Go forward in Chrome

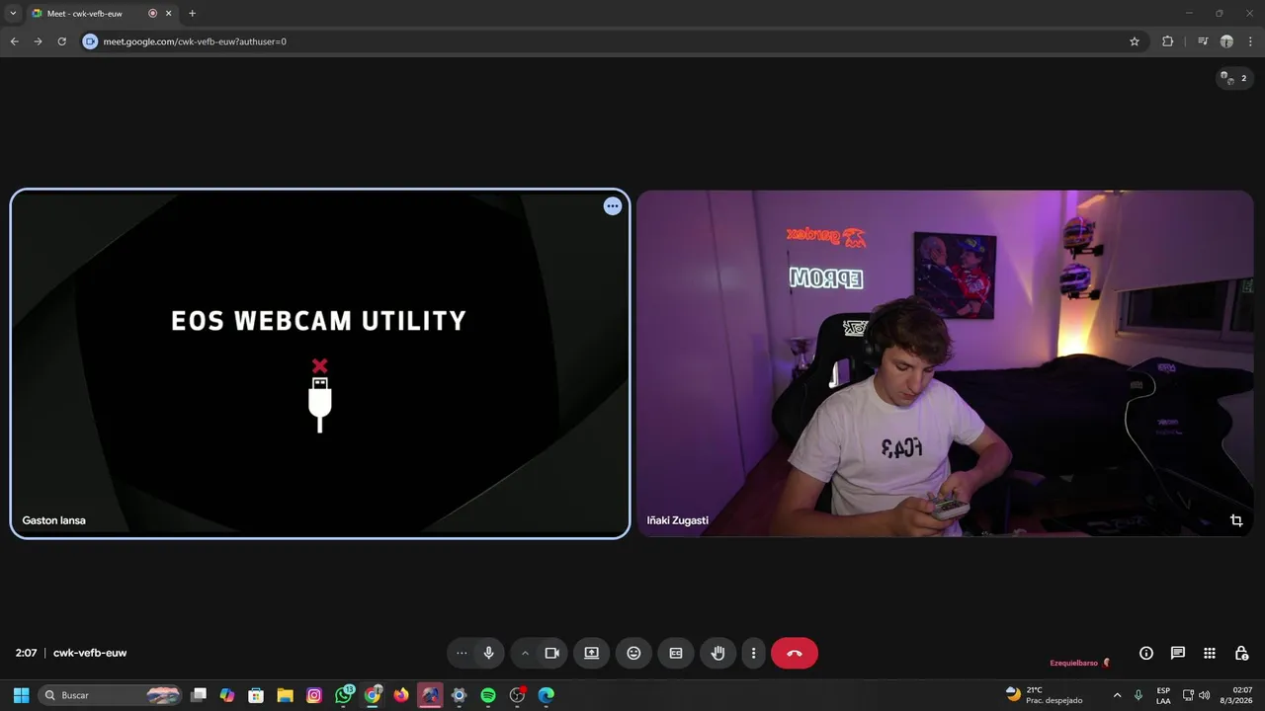38,41
